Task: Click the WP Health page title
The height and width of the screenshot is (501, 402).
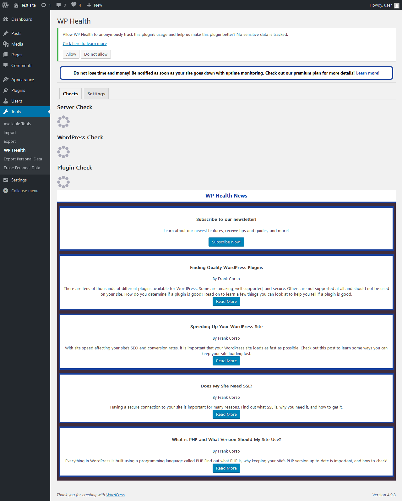Action: [x=74, y=21]
